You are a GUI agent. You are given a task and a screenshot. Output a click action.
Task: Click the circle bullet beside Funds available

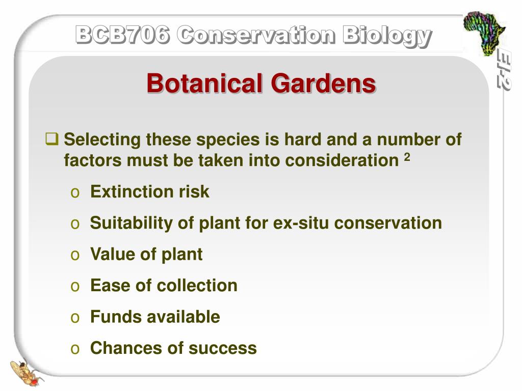[75, 318]
